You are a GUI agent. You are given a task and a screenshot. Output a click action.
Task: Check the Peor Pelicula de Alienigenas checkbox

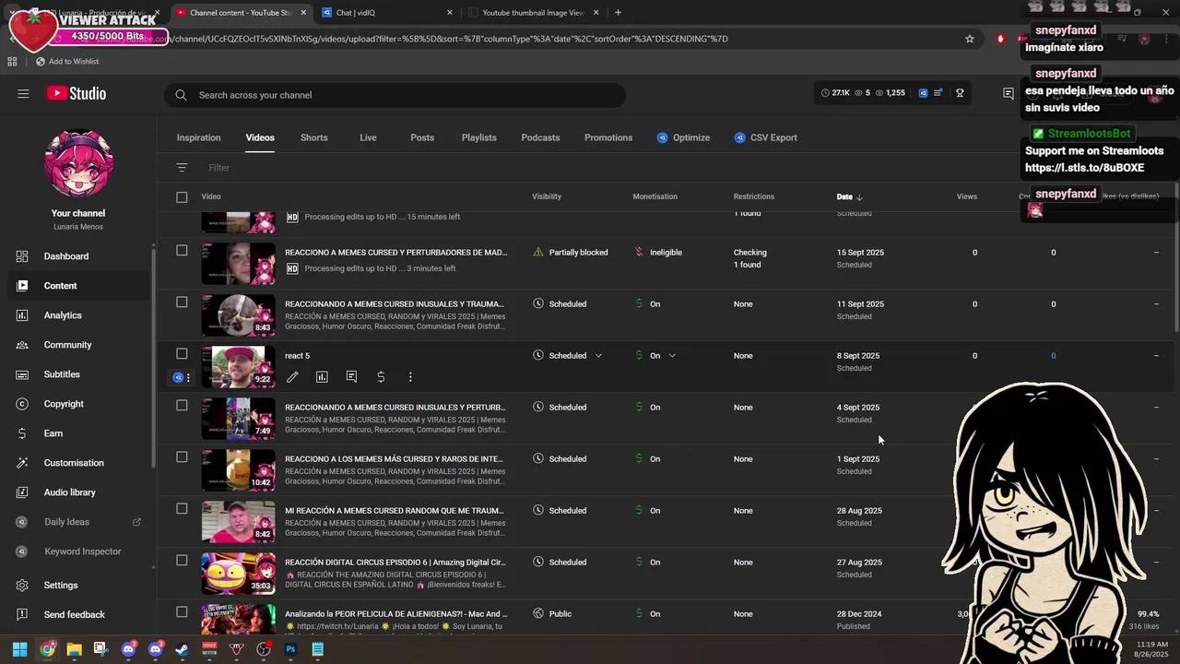(182, 611)
